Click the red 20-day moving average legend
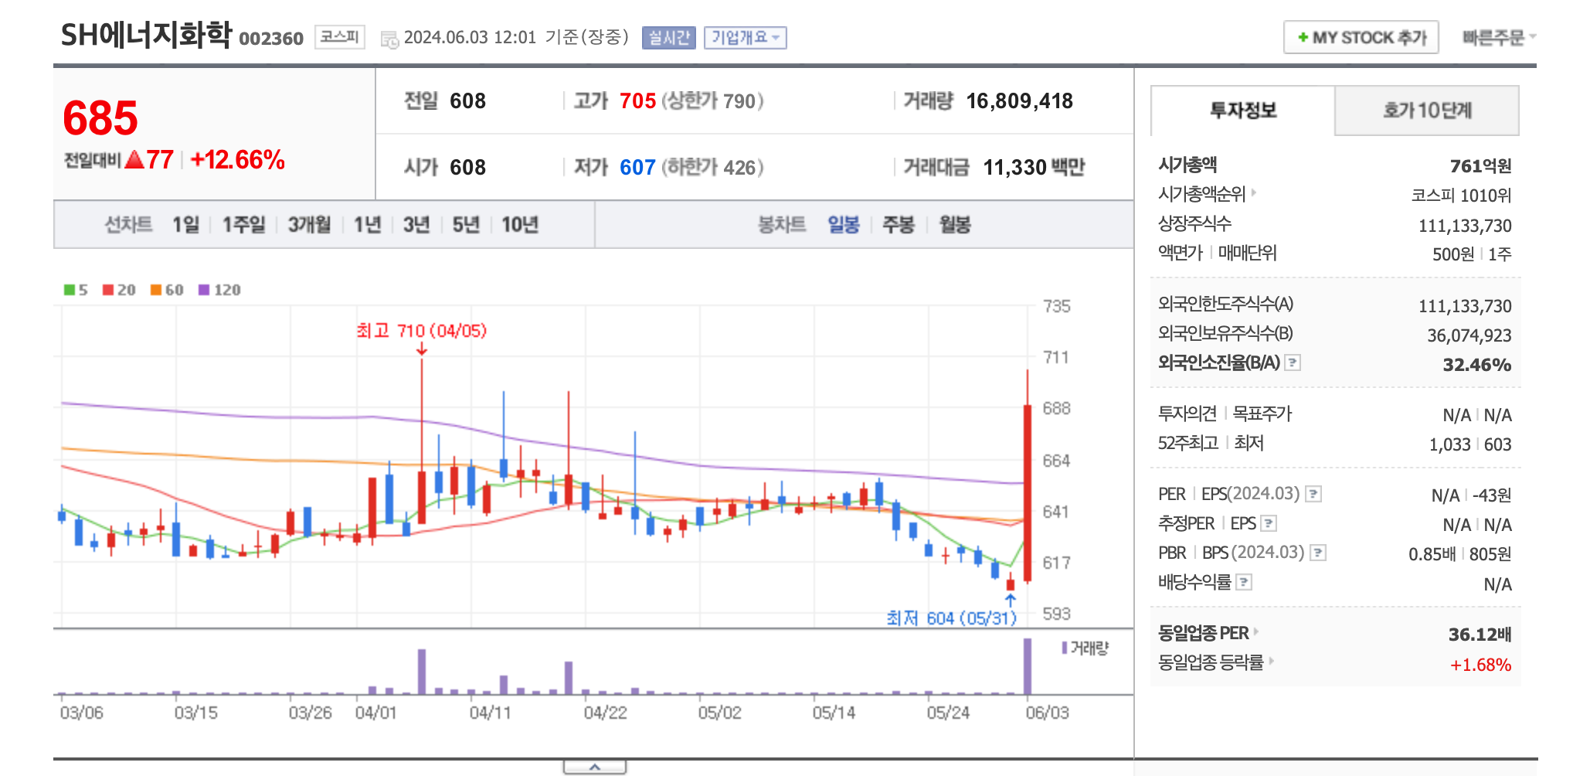 click(x=119, y=290)
